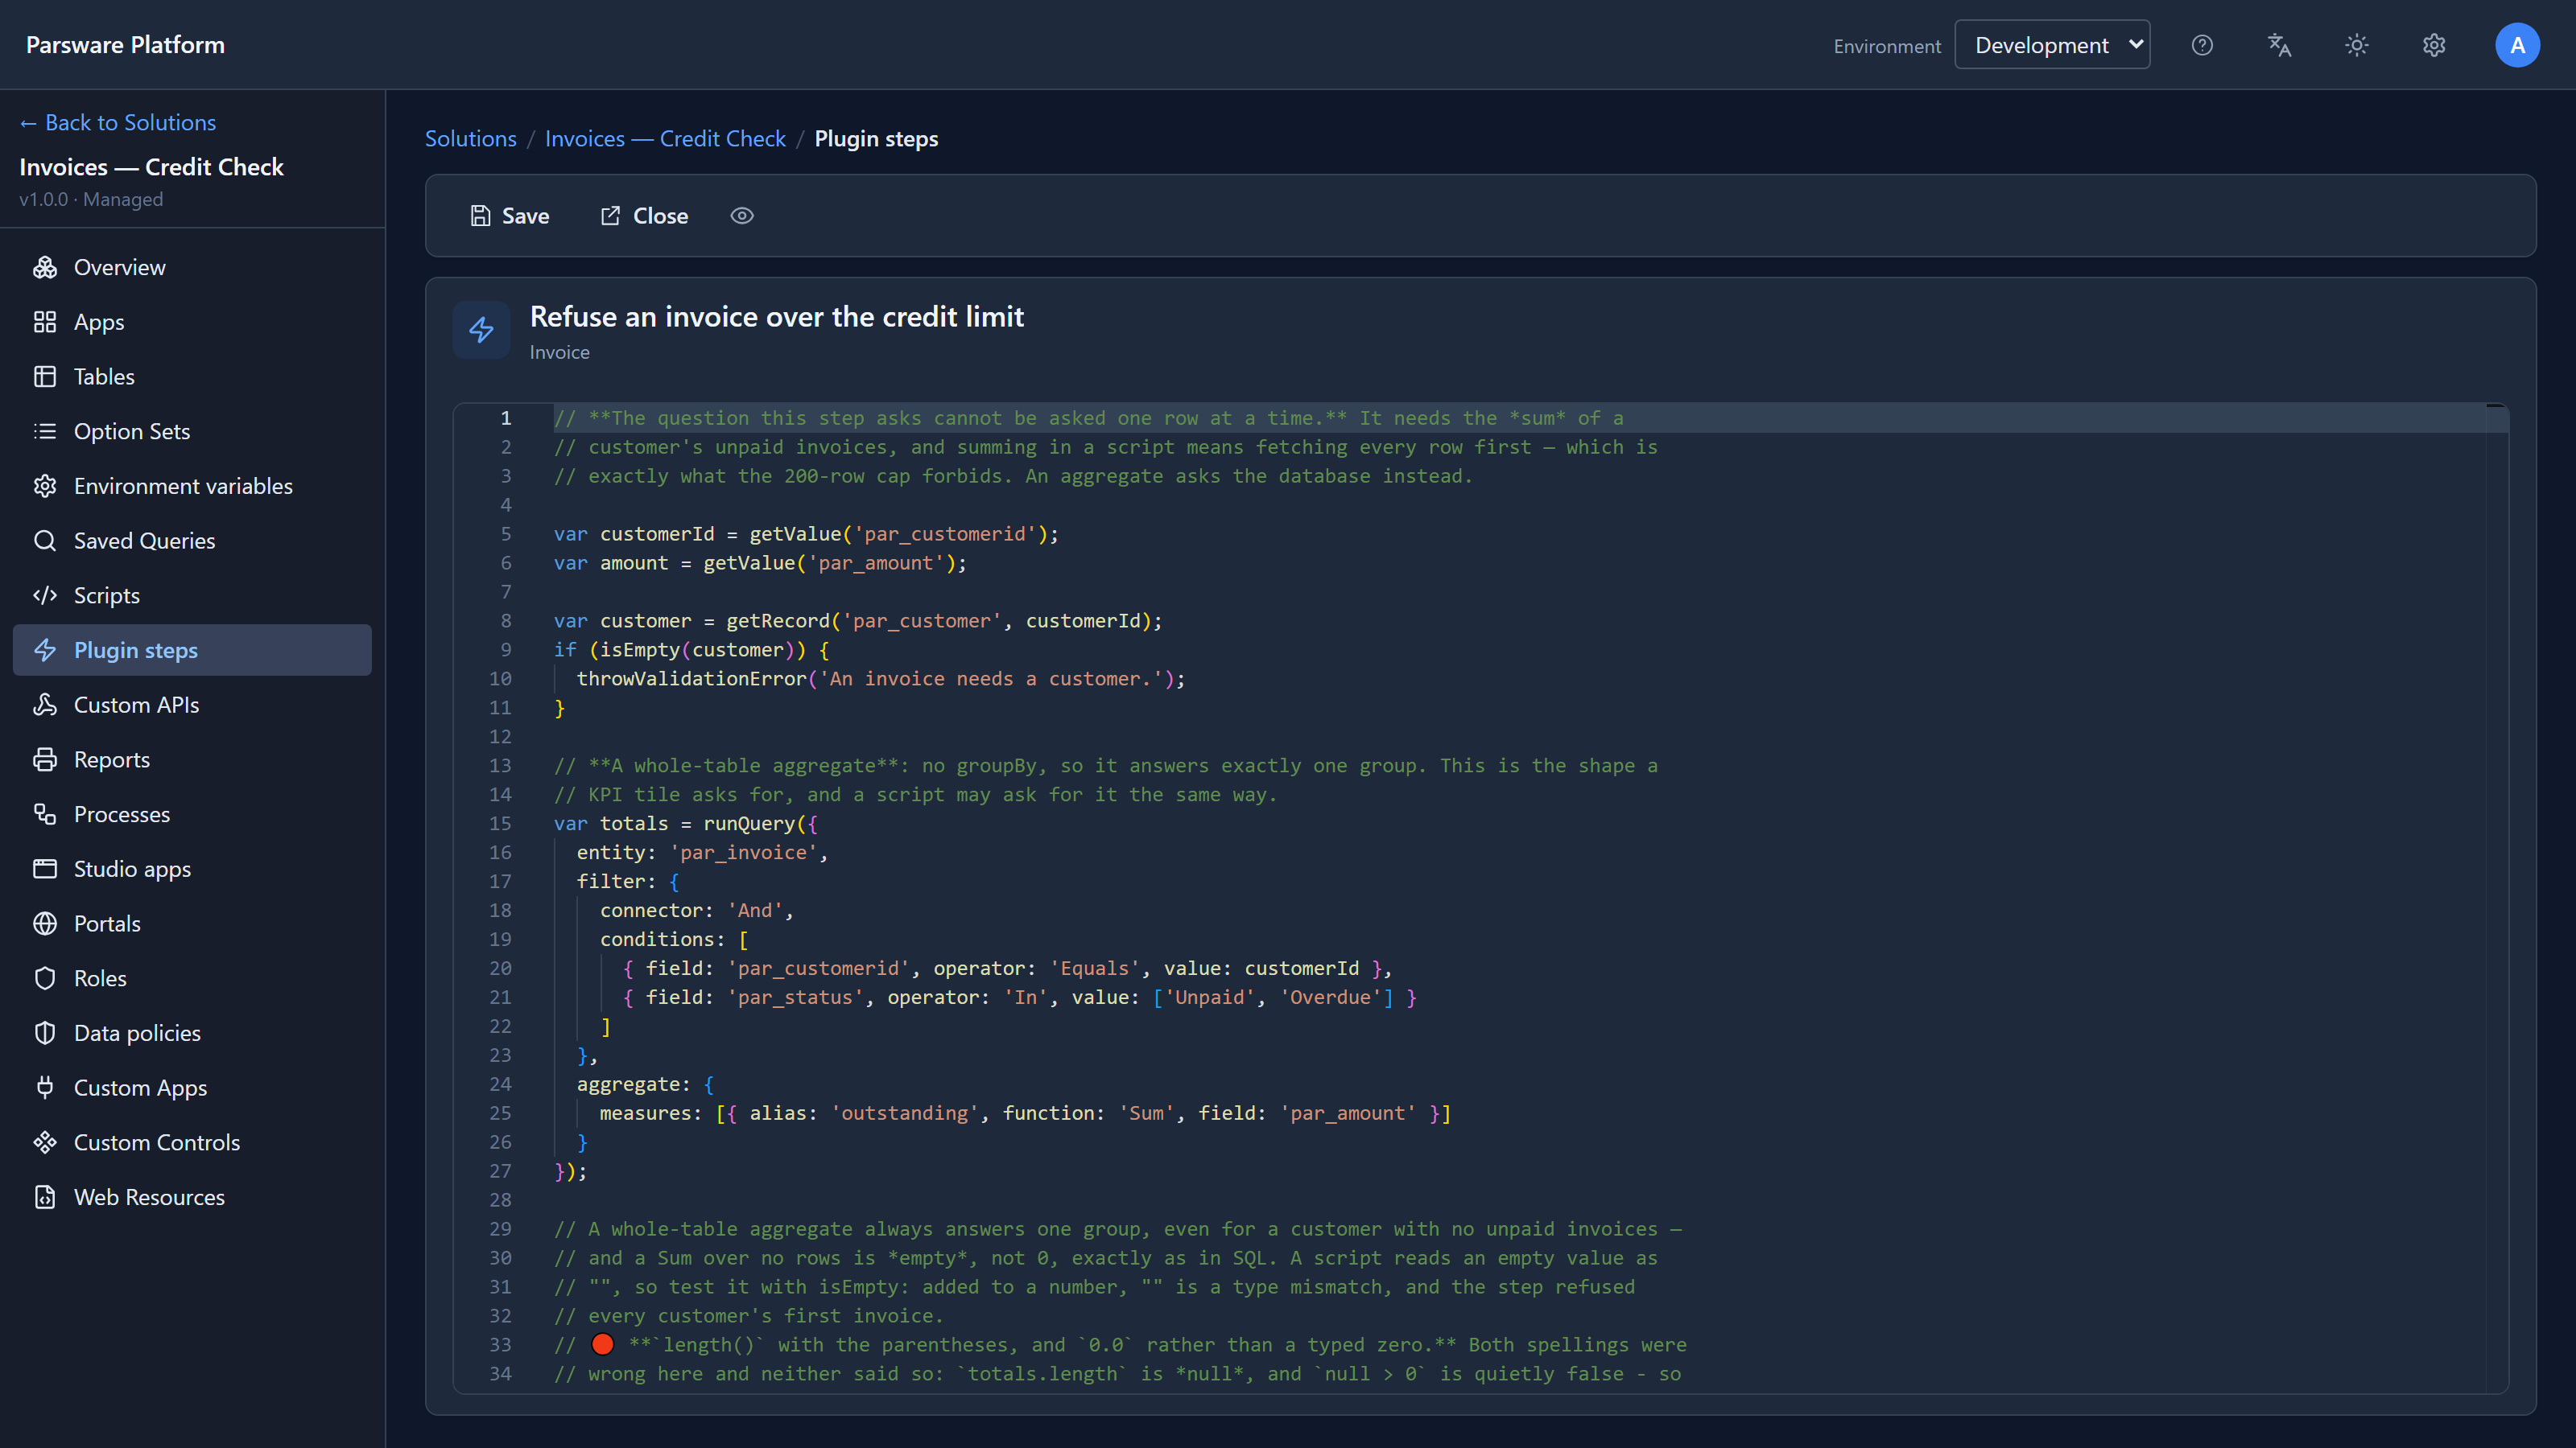Screen dimensions: 2576x1448
Task: Click the Processes workflow icon
Action: click(45, 814)
